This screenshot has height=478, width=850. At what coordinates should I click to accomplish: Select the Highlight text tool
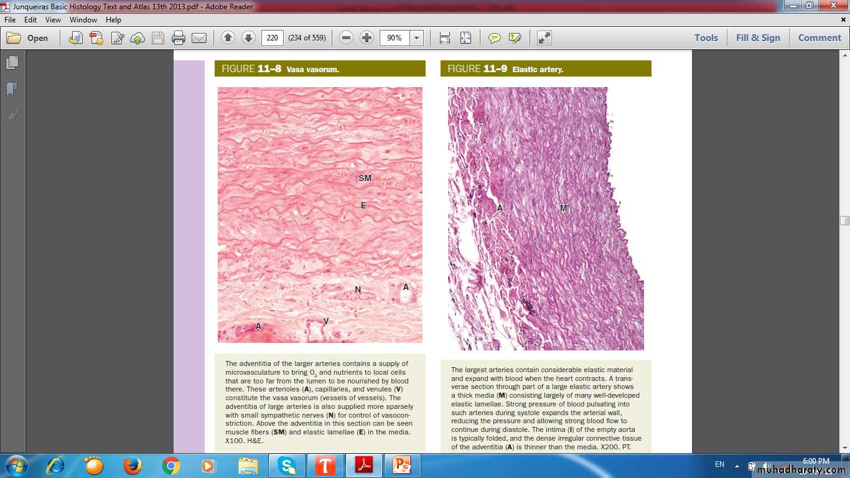(515, 38)
